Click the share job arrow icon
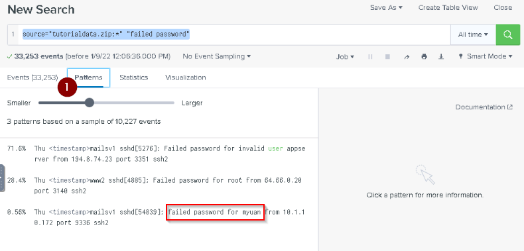524x251 pixels. coord(407,57)
